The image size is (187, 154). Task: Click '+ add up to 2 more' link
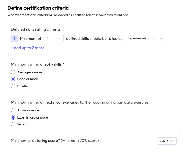click(28, 48)
